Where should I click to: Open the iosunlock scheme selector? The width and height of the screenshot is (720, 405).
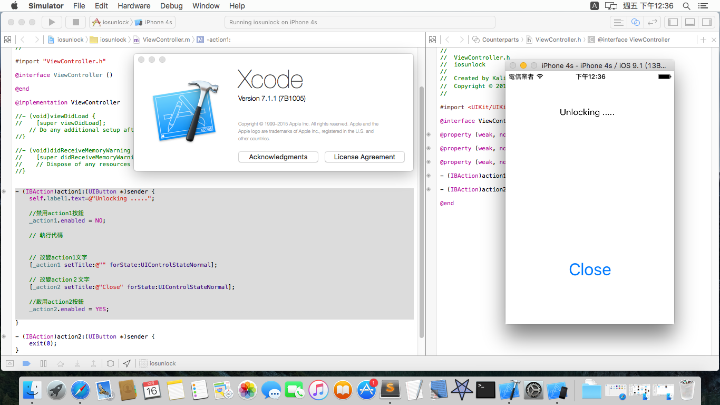click(111, 22)
